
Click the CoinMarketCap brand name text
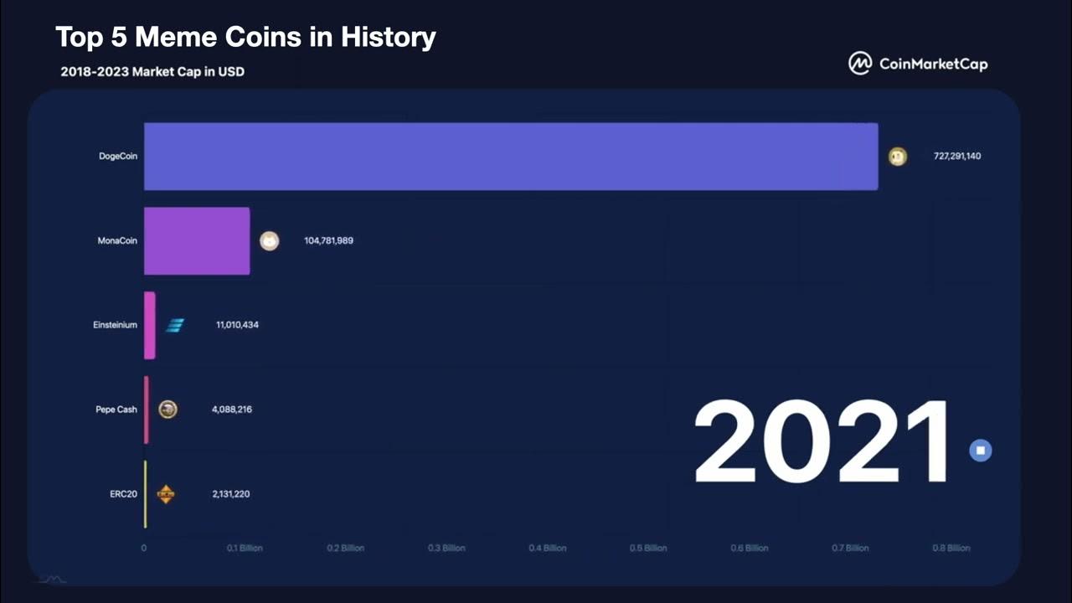click(x=933, y=64)
